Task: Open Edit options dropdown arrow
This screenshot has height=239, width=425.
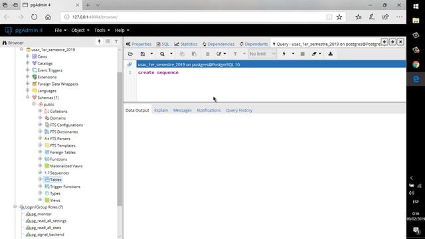Action: pyautogui.click(x=224, y=54)
